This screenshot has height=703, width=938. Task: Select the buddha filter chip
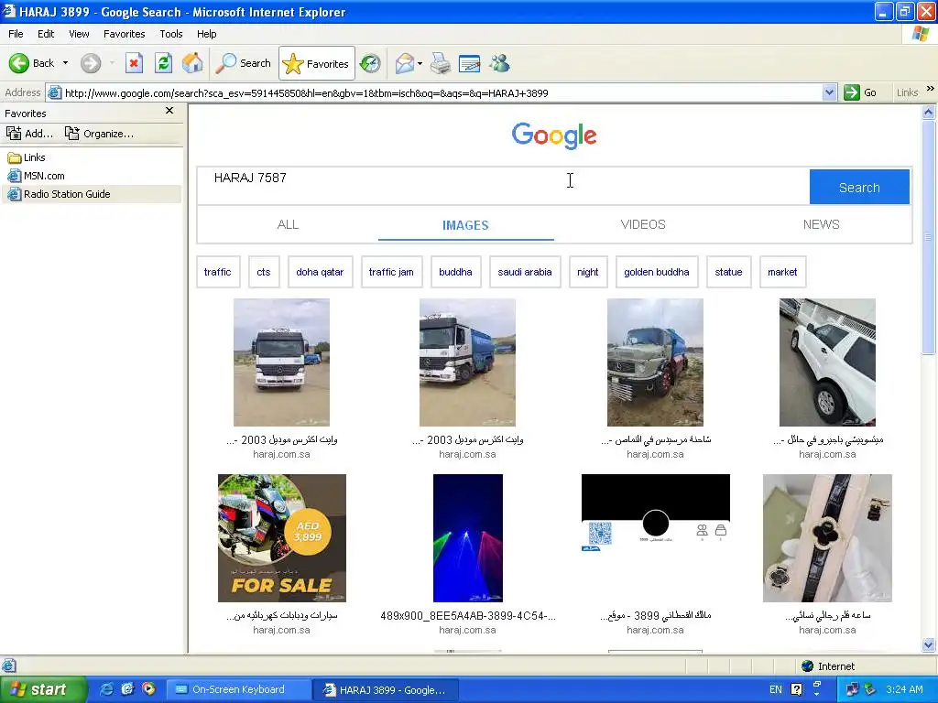click(x=456, y=272)
